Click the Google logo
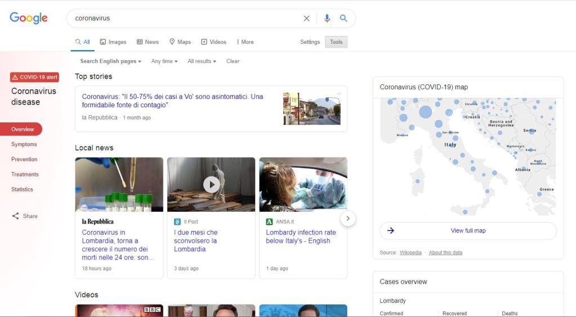The image size is (576, 317). click(x=29, y=17)
